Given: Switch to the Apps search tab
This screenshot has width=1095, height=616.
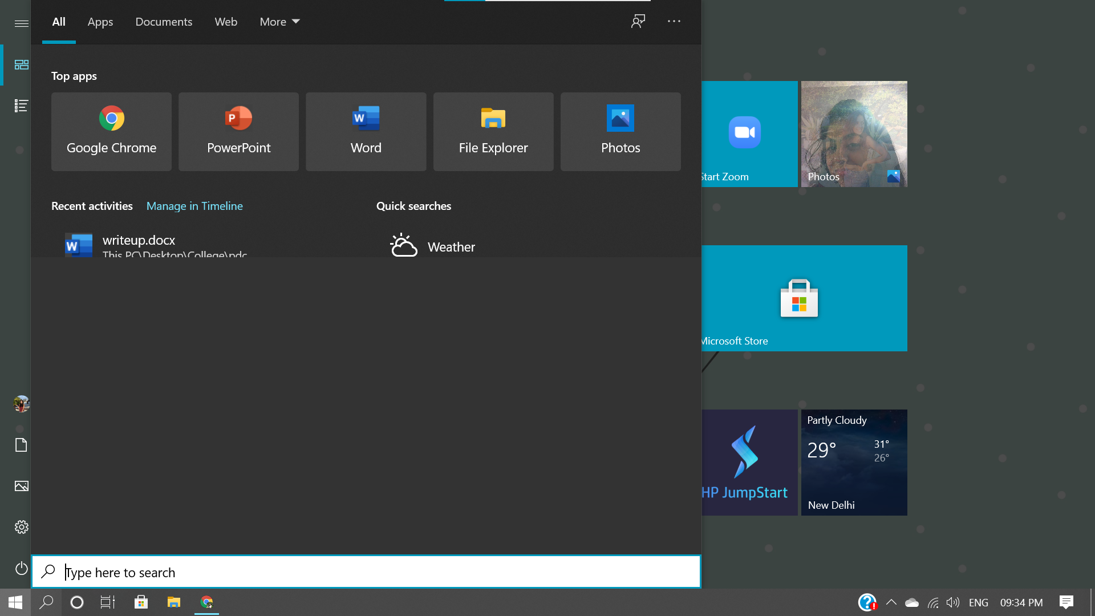Looking at the screenshot, I should pos(100,22).
